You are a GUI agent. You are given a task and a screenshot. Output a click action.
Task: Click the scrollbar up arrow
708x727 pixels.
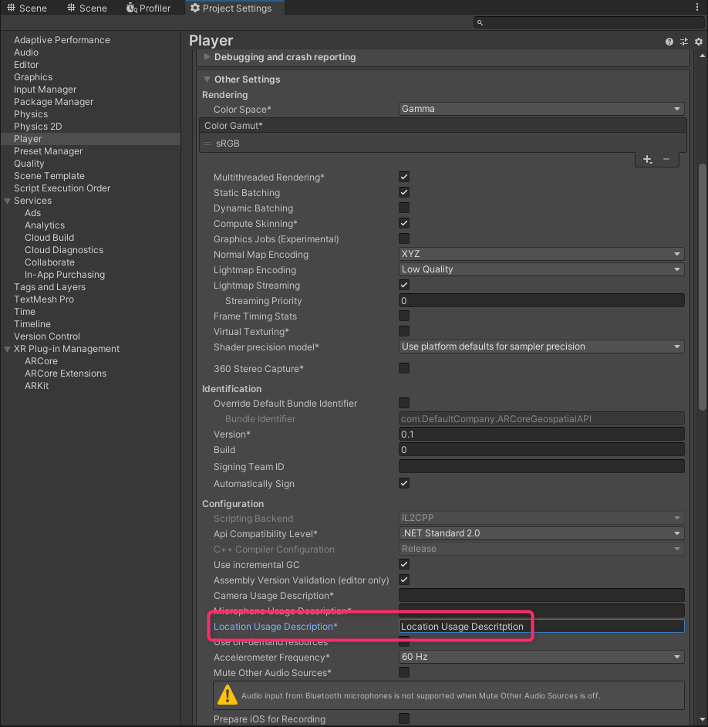[x=702, y=55]
